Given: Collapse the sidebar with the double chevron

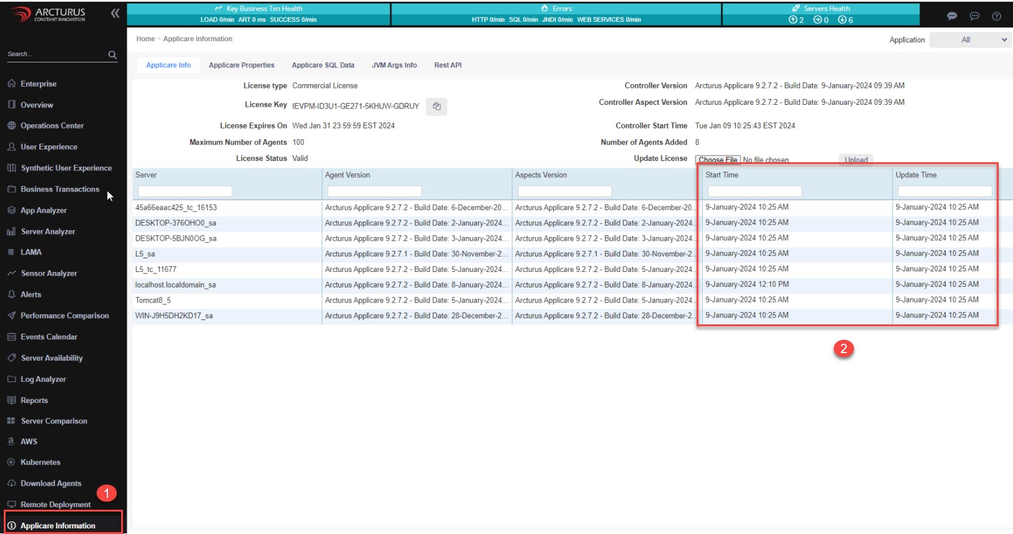Looking at the screenshot, I should [115, 13].
